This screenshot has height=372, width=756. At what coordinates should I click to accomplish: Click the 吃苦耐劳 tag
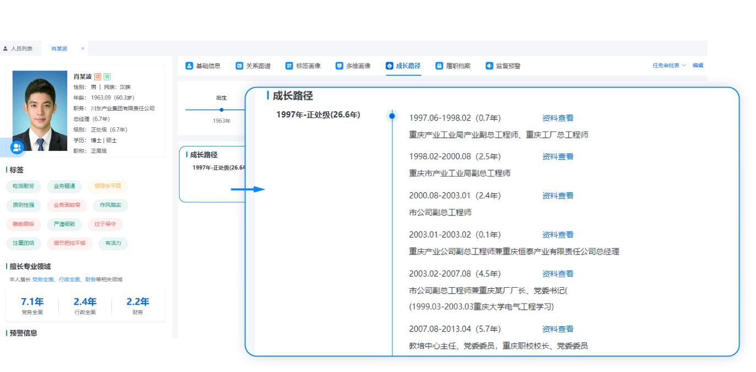tap(24, 186)
